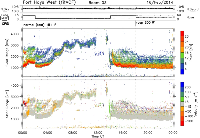This screenshot has height=138, width=200.
Task: Click the 'Freq. [MHz]' axis label
Action: pos(4,17)
